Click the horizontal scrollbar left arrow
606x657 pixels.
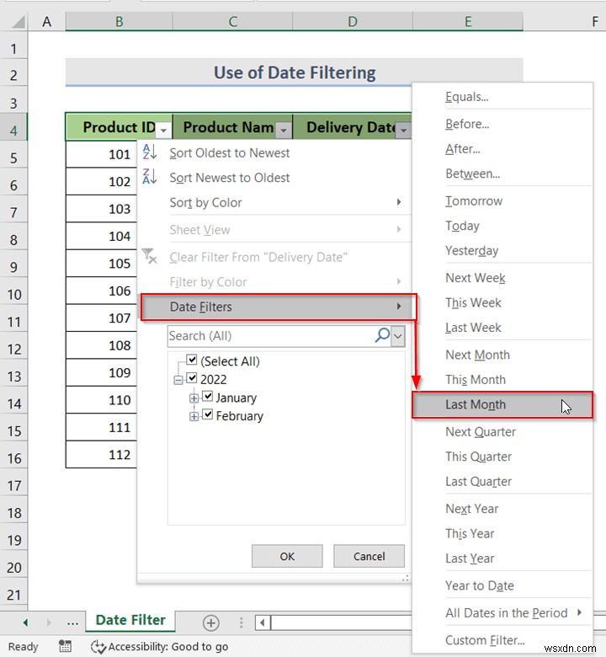click(x=263, y=622)
